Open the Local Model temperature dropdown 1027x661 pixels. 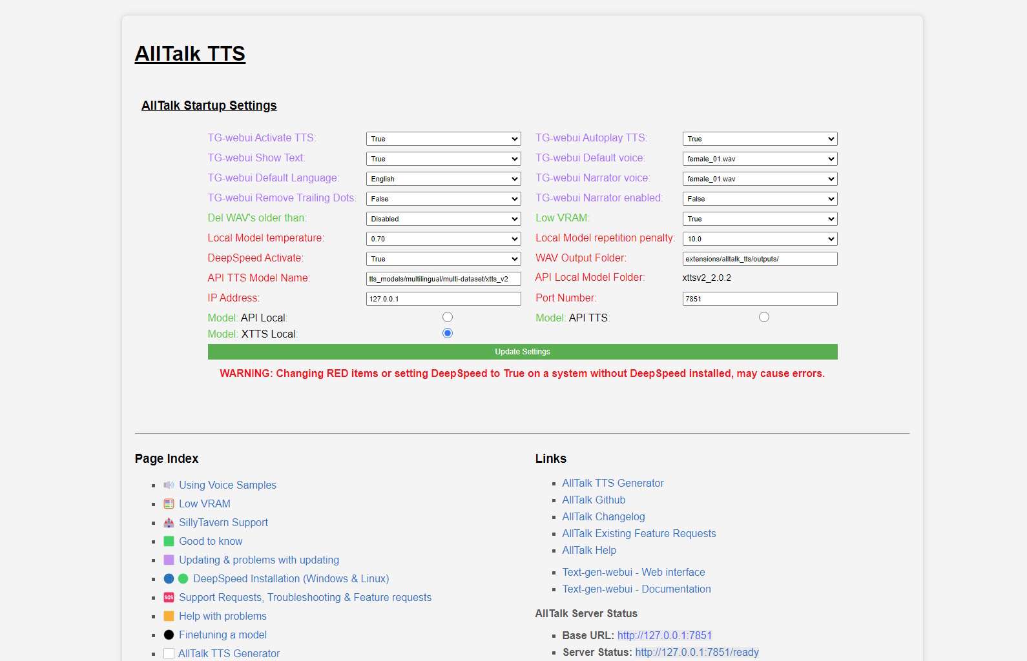point(443,239)
